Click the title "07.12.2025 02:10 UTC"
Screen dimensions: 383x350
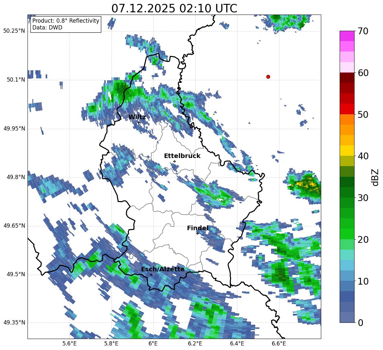pos(174,8)
